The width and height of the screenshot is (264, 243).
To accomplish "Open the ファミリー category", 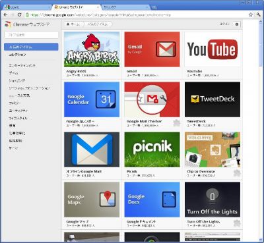I will 15,103.
